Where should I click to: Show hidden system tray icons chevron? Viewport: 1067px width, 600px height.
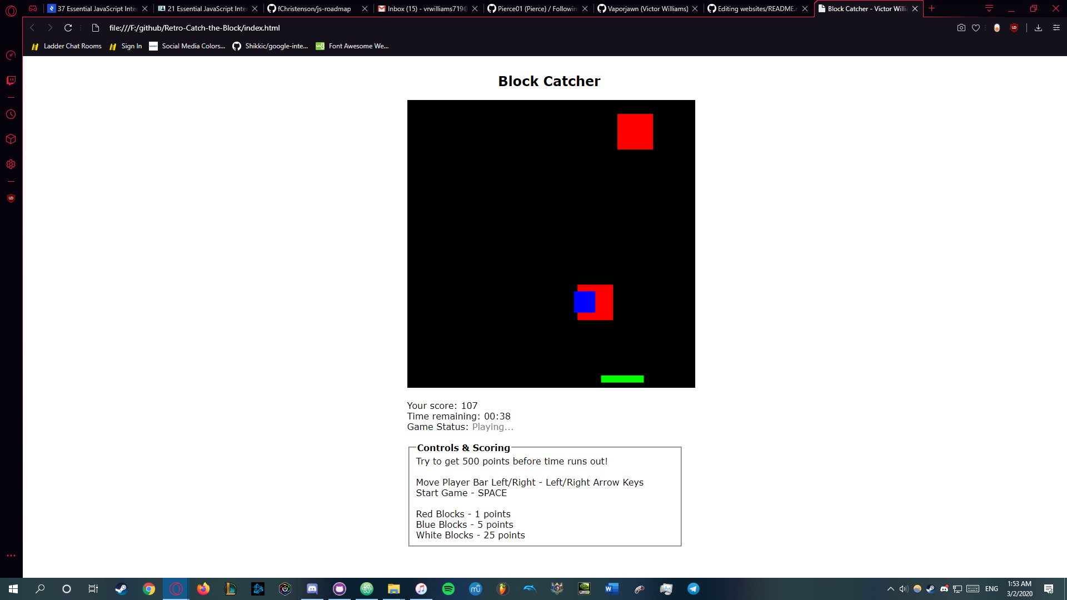pyautogui.click(x=891, y=589)
